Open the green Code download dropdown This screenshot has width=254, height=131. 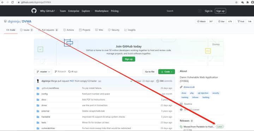(x=167, y=72)
